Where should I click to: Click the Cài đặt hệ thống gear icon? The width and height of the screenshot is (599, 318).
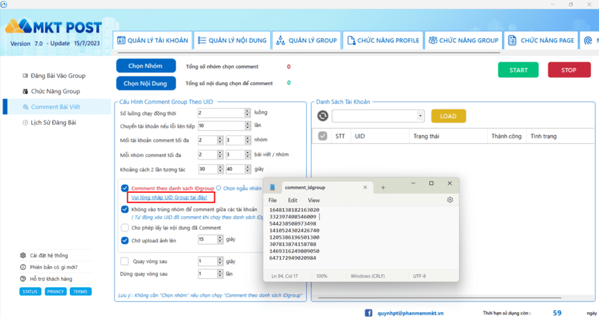(x=23, y=255)
